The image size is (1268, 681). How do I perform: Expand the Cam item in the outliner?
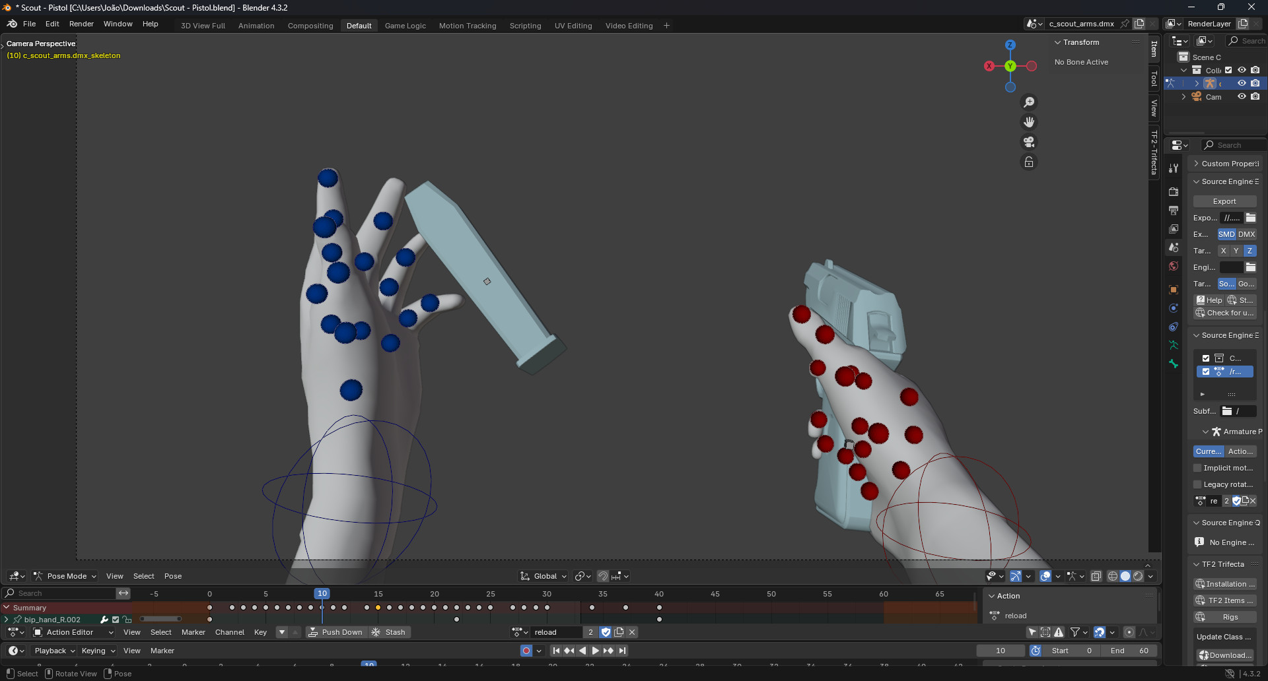(1183, 96)
